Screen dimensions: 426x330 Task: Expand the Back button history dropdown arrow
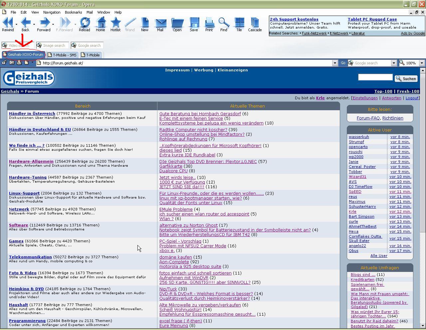click(34, 24)
